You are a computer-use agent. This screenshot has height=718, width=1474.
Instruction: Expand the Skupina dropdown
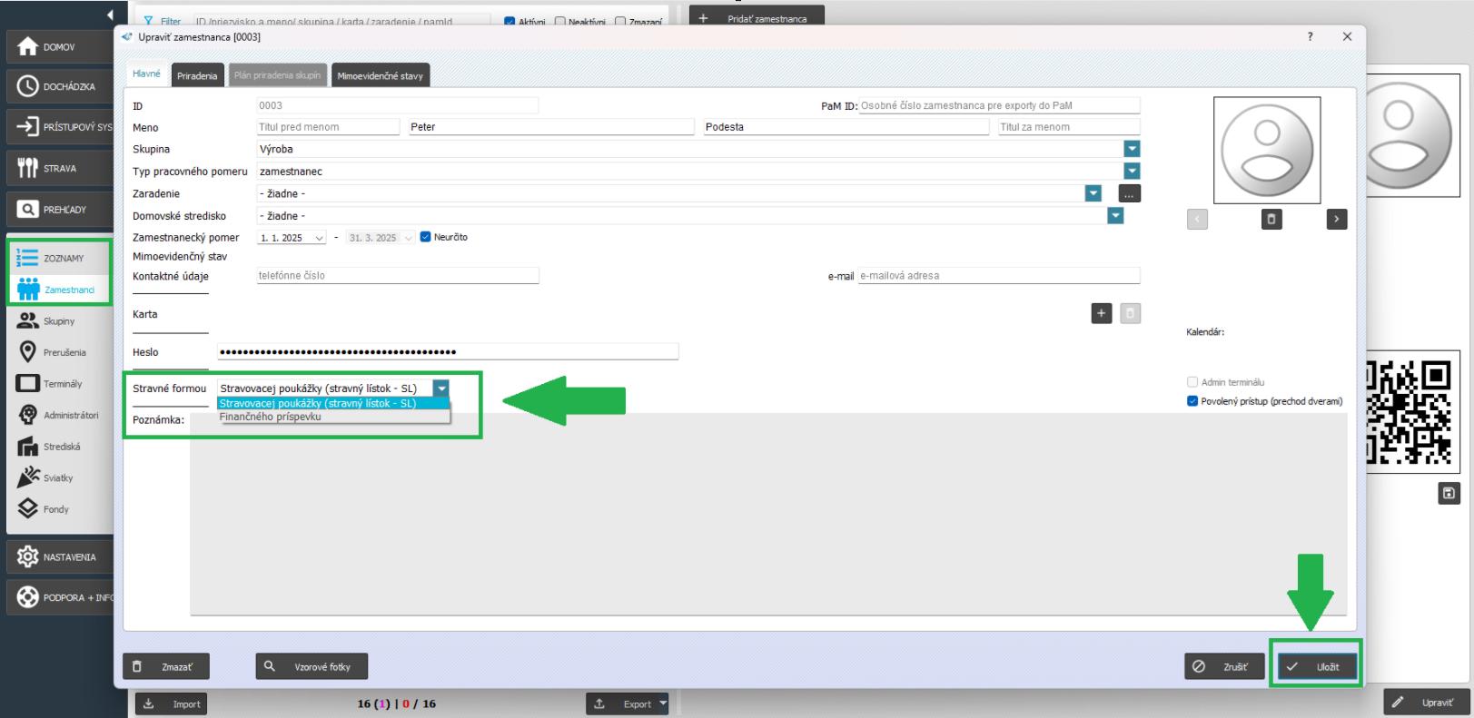[1131, 149]
